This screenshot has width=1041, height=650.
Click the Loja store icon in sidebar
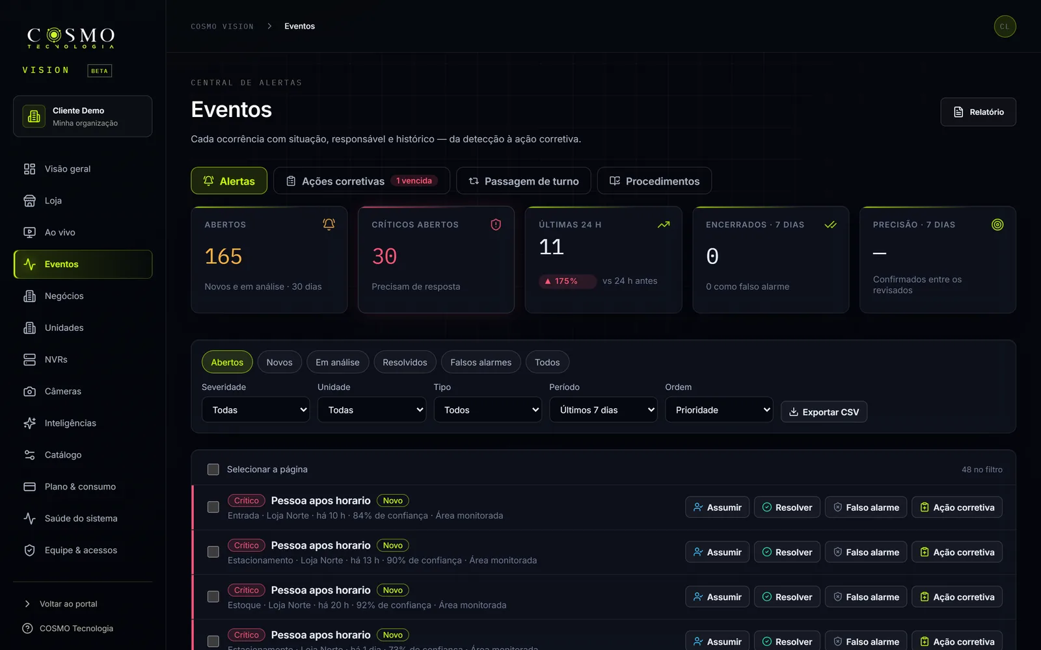pyautogui.click(x=29, y=201)
